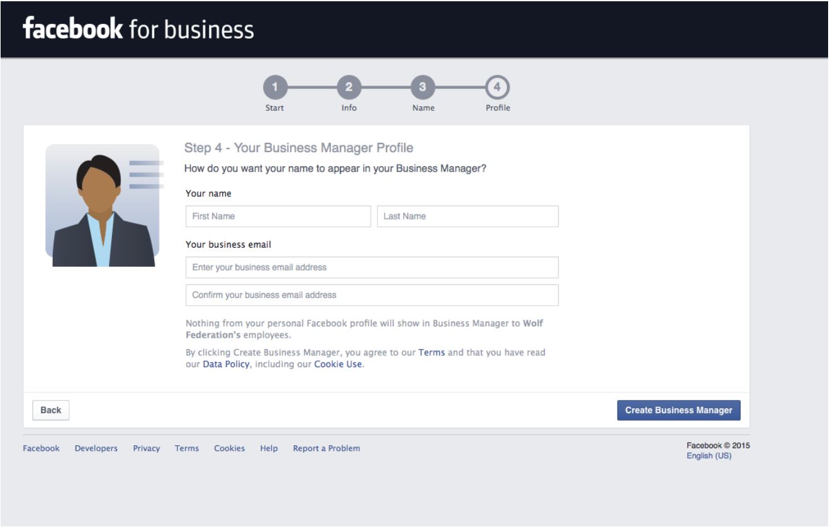Click the 'Your business email' label

click(x=228, y=245)
